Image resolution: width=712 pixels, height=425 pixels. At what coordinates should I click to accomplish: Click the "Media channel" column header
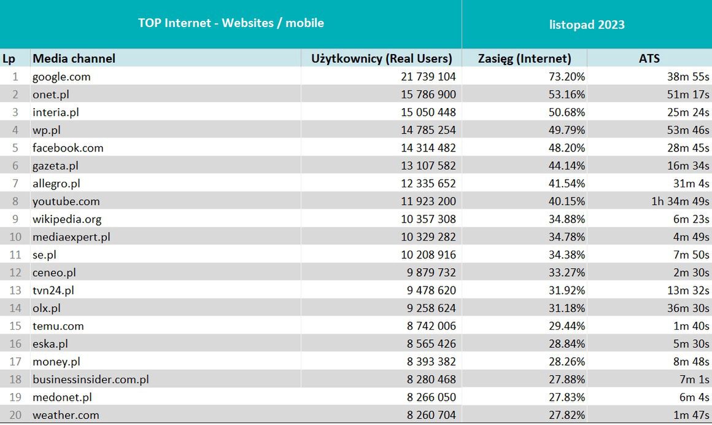tap(74, 58)
